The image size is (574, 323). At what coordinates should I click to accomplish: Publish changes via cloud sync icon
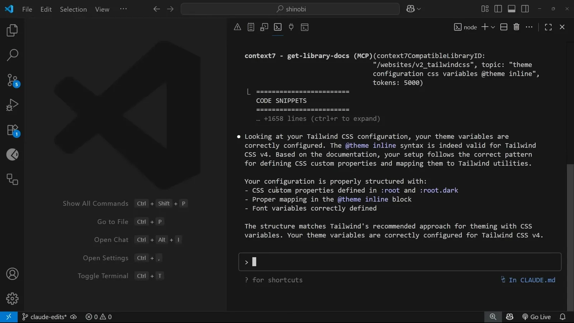pos(74,317)
